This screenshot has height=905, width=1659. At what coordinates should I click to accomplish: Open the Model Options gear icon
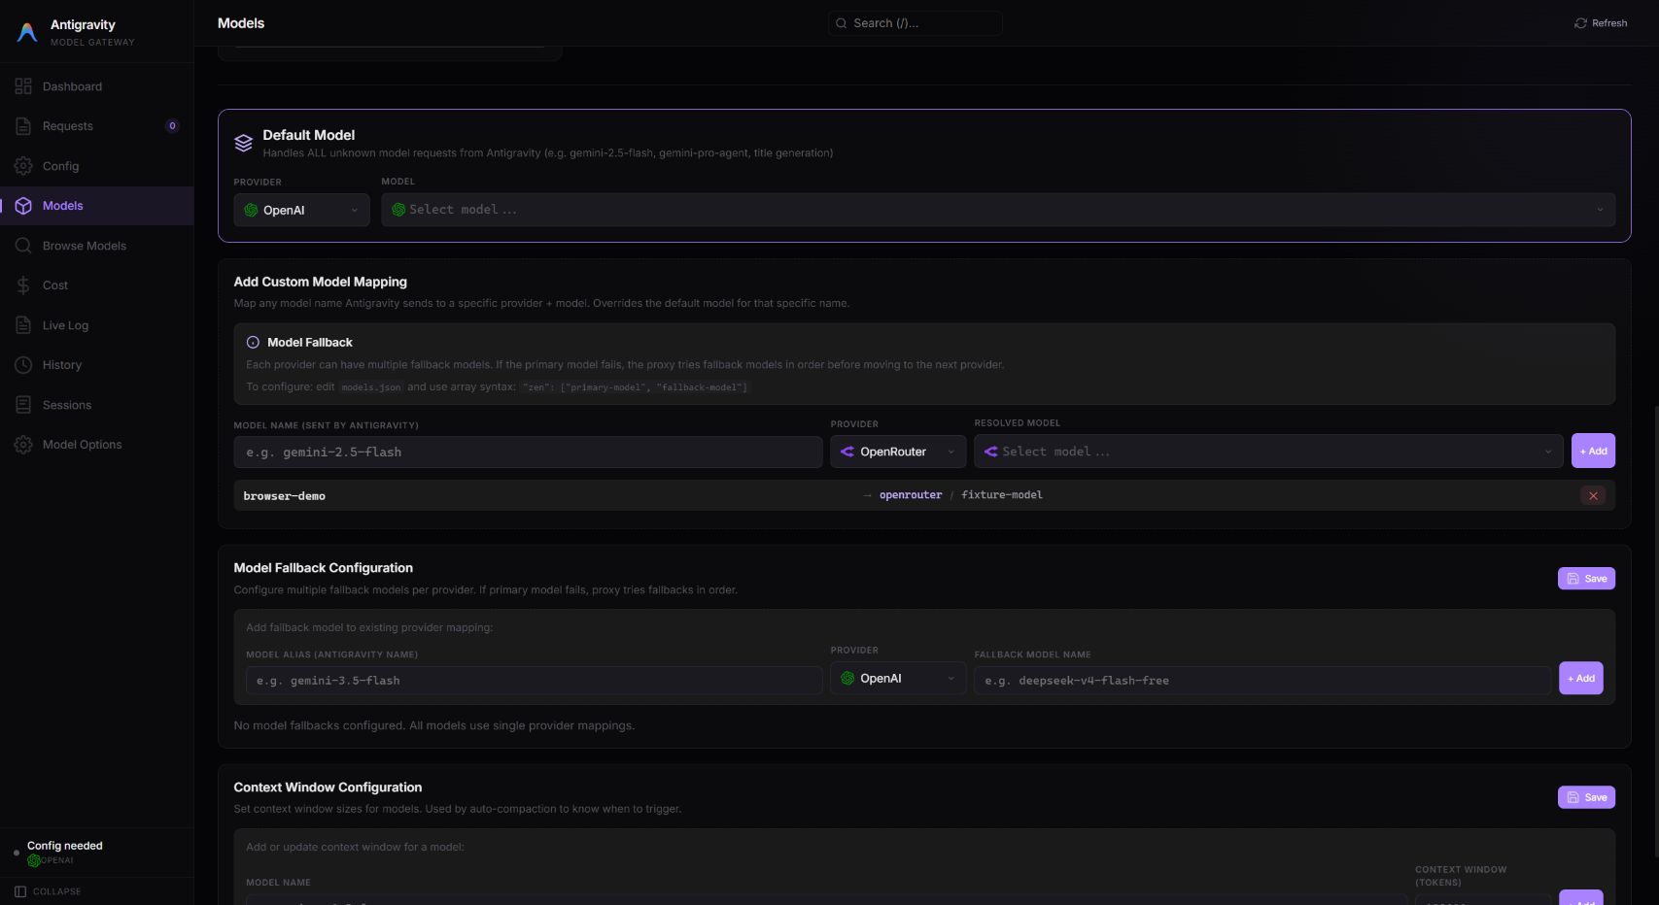point(23,445)
